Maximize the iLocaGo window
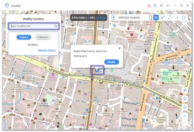The height and width of the screenshot is (132, 194). [181, 6]
